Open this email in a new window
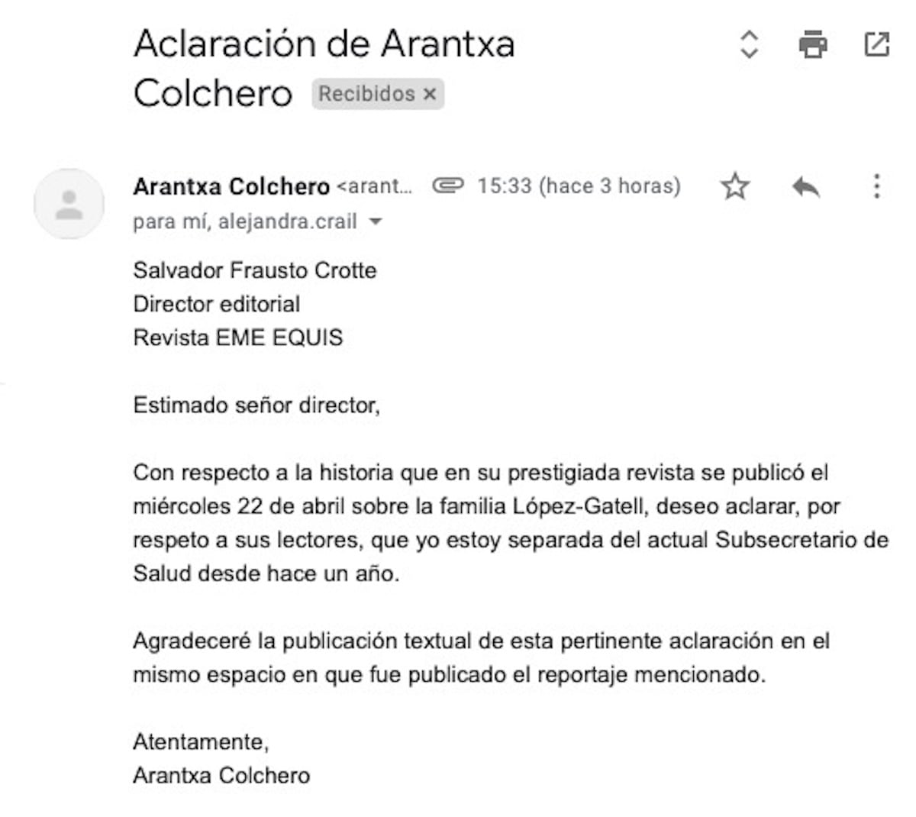The height and width of the screenshot is (817, 916). pos(876,44)
